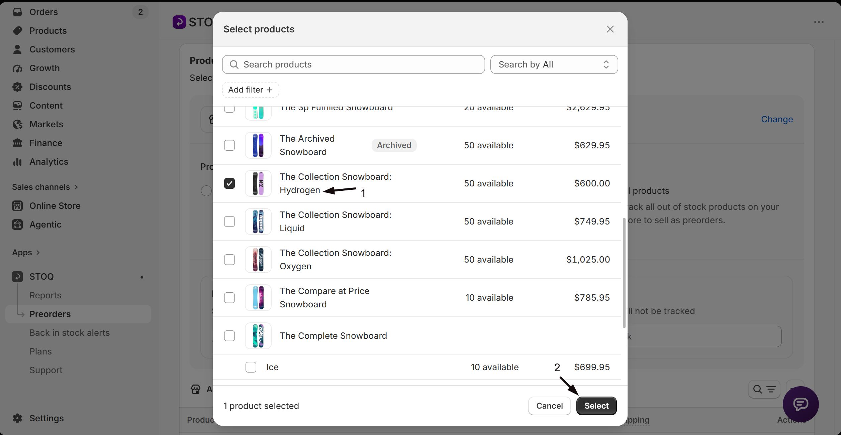Open Back in stock alerts
841x435 pixels.
tap(70, 333)
